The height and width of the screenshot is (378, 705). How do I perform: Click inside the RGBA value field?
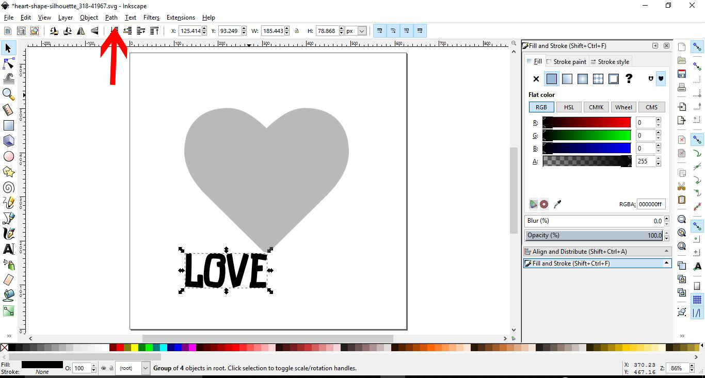(651, 204)
